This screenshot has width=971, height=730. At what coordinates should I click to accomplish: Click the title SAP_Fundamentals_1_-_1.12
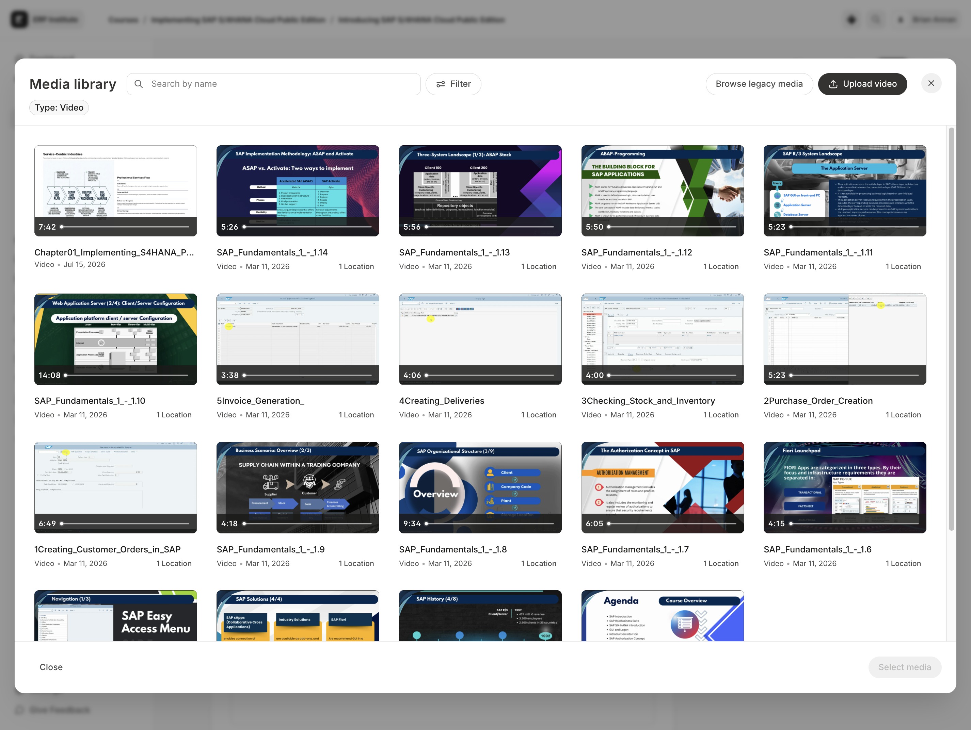point(637,252)
